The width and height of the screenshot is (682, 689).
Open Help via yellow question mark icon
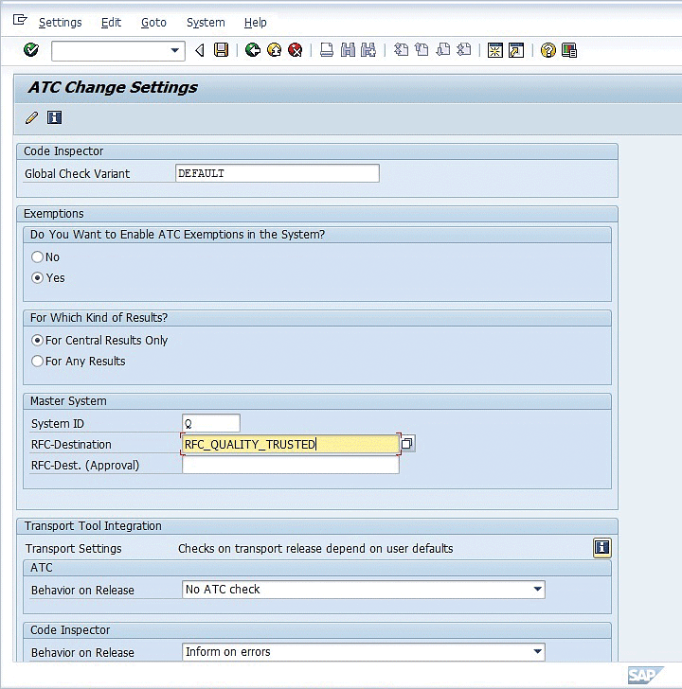click(547, 50)
